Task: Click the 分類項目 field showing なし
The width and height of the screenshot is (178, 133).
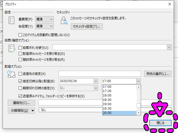Action: 71,110
